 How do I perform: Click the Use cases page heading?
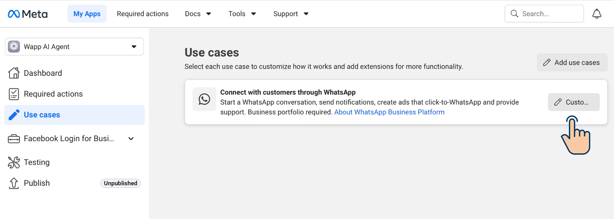(x=212, y=52)
